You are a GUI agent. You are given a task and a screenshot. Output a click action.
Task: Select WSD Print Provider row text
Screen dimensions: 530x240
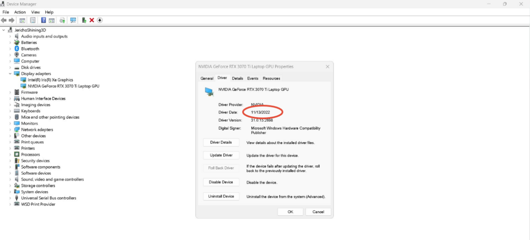[38, 204]
